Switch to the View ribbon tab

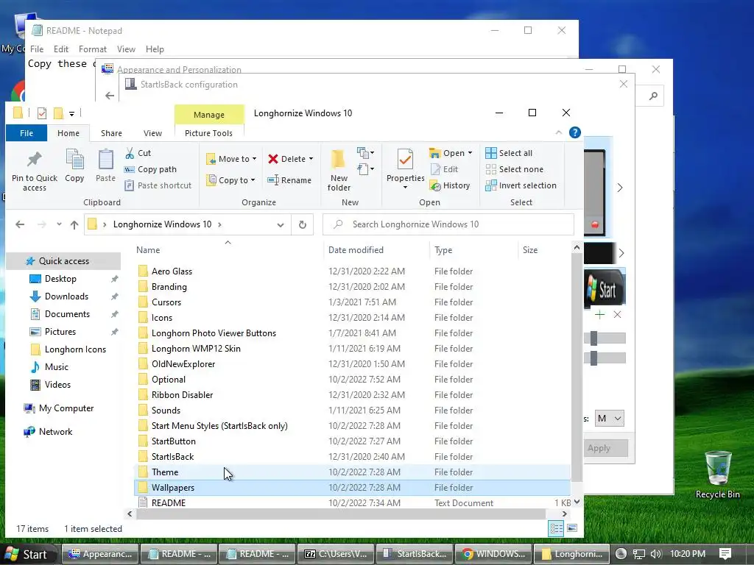point(152,133)
